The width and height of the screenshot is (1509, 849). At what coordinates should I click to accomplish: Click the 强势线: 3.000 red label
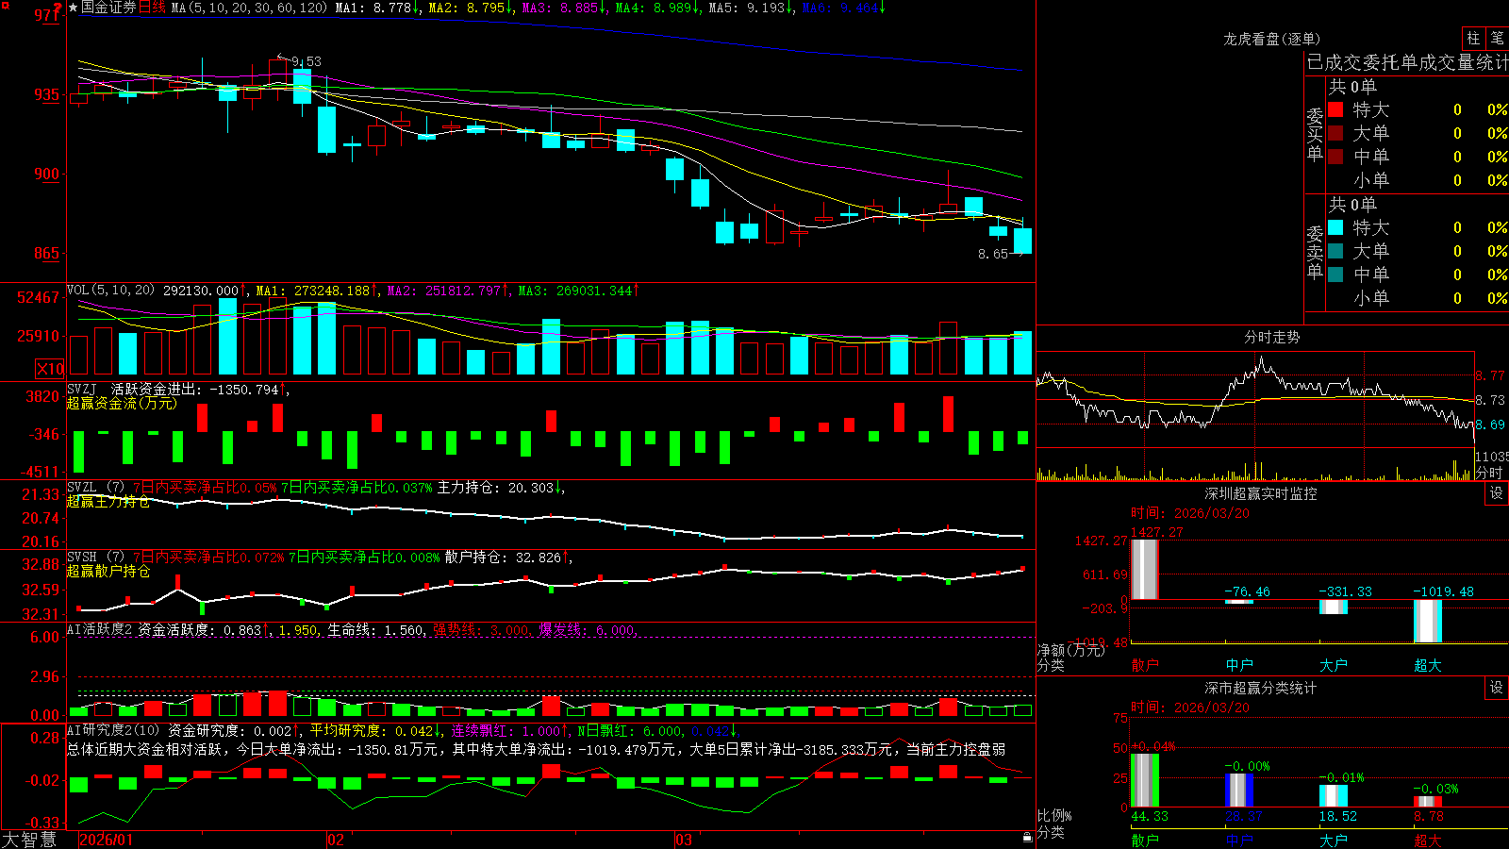482,629
